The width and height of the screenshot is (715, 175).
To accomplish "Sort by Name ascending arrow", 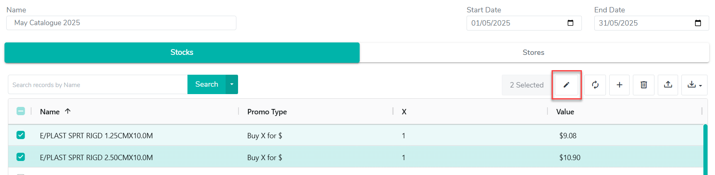I will point(68,111).
